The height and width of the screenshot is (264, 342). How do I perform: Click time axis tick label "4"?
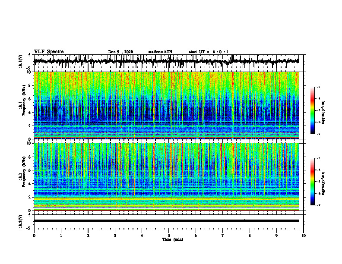tap(142, 236)
